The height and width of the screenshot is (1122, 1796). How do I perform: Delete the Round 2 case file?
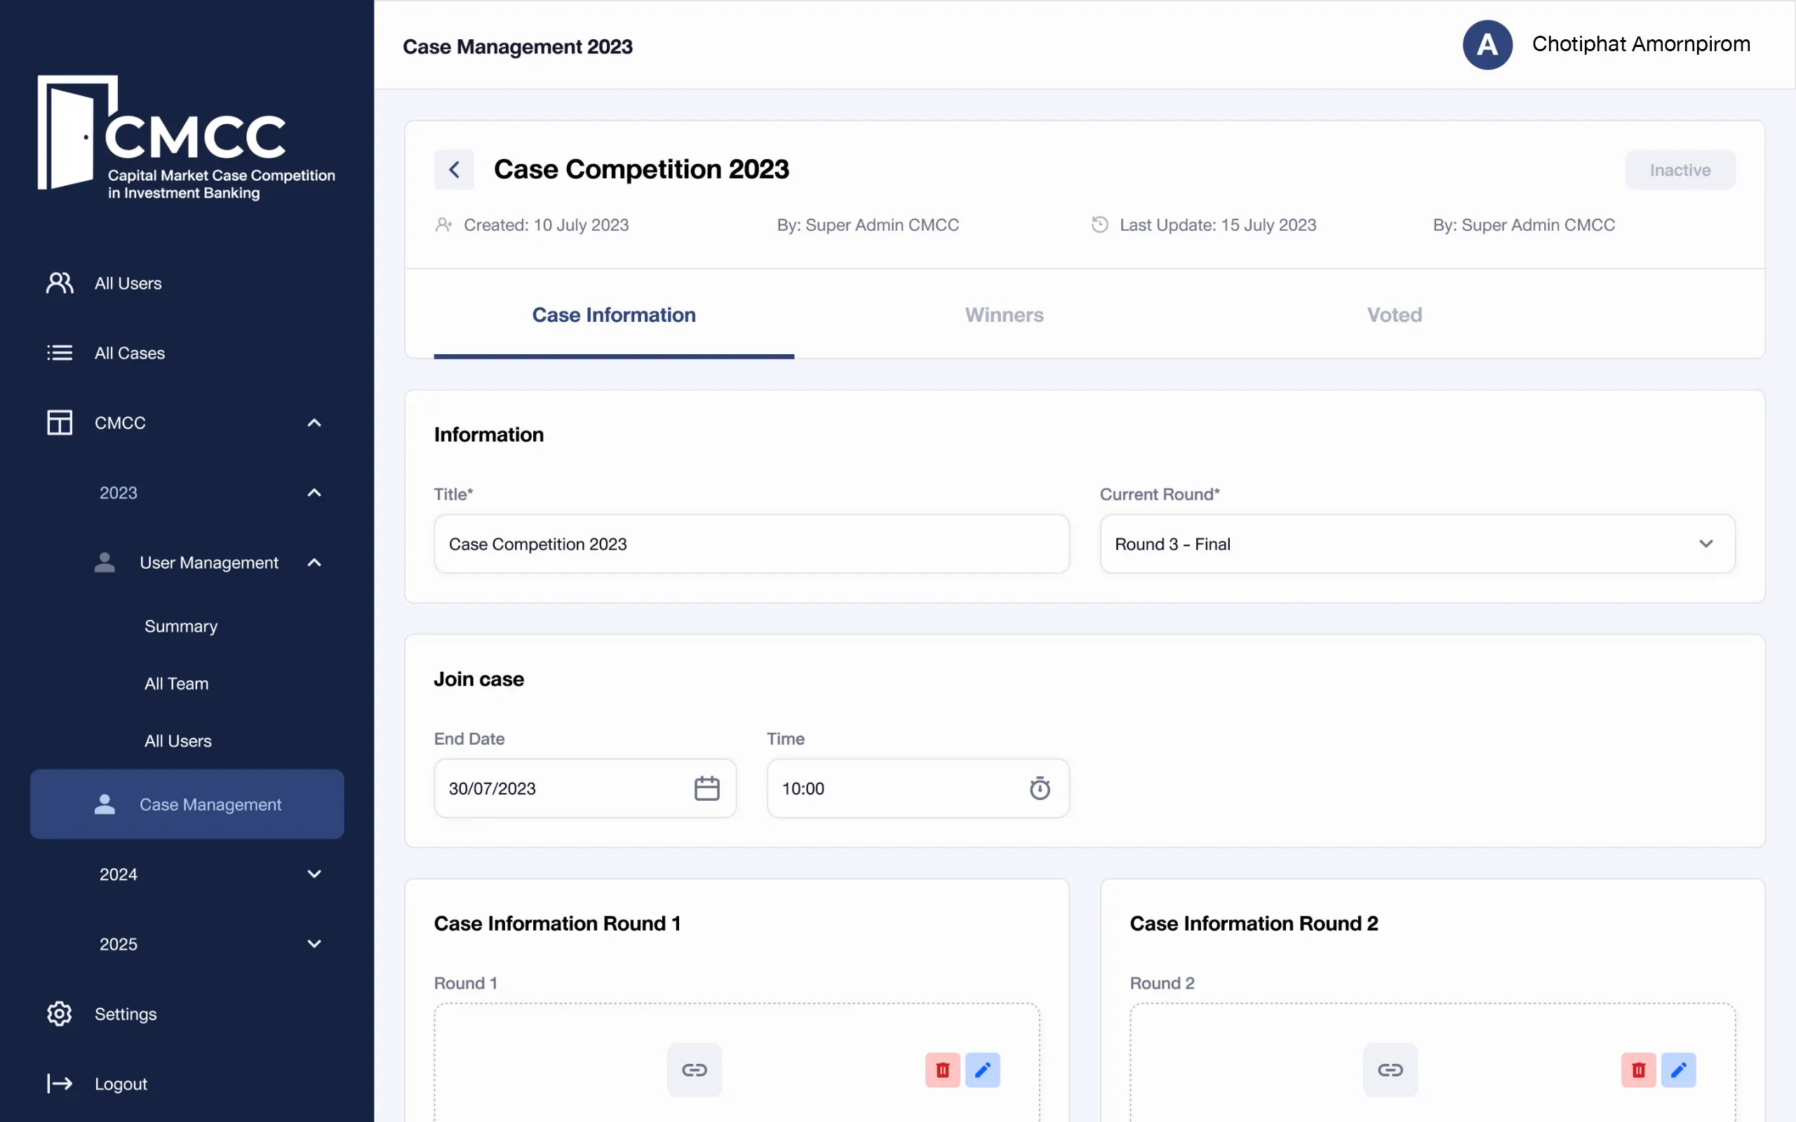click(x=1638, y=1069)
